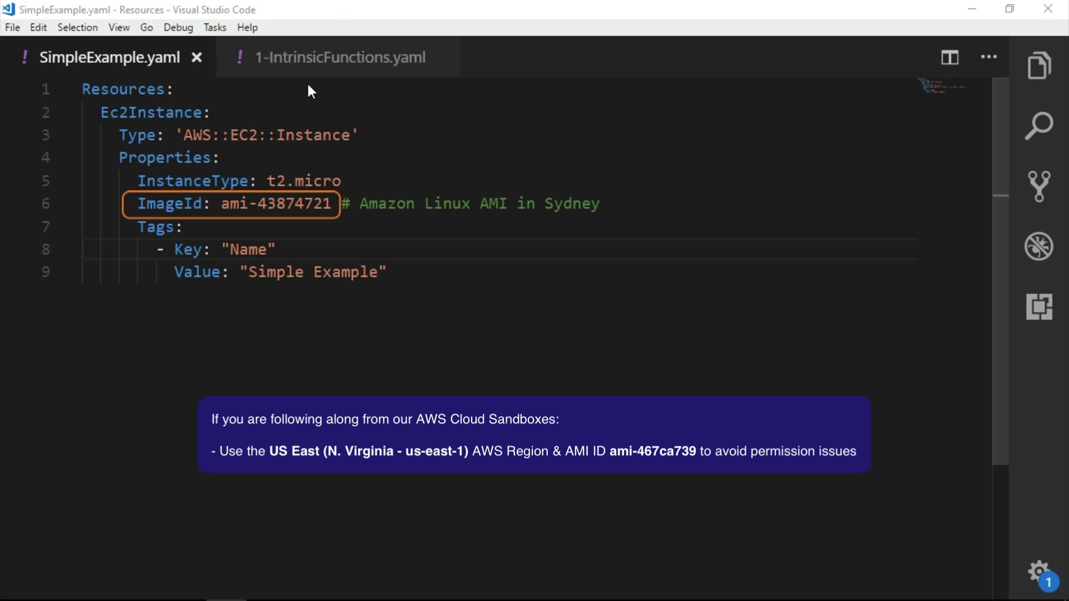
Task: Click line number 6 in gutter
Action: coord(46,204)
